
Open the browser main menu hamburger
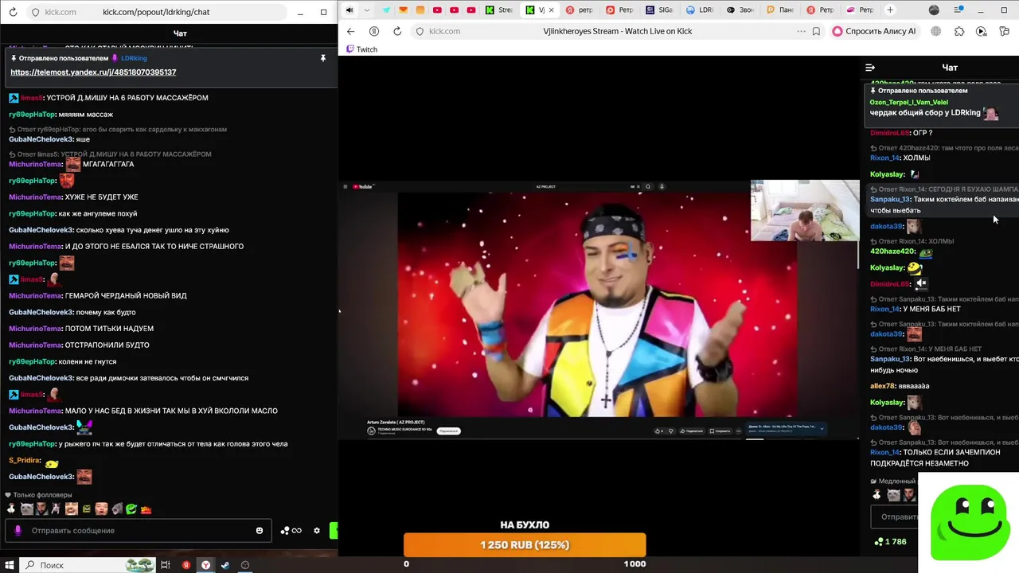[958, 10]
